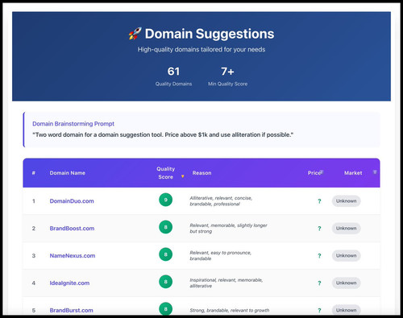The height and width of the screenshot is (318, 403).
Task: Click the Market column header label
Action: click(x=353, y=173)
